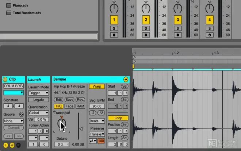Click the Detune 0 ct slider field
This screenshot has height=151, width=241.
click(x=61, y=144)
